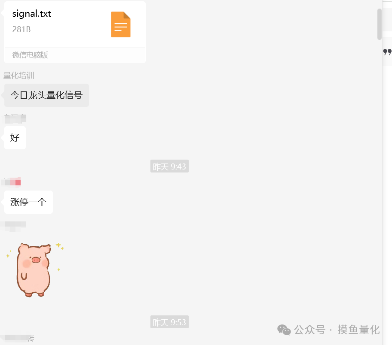Open the 量化培训 sender name
The image size is (392, 345).
[19, 76]
